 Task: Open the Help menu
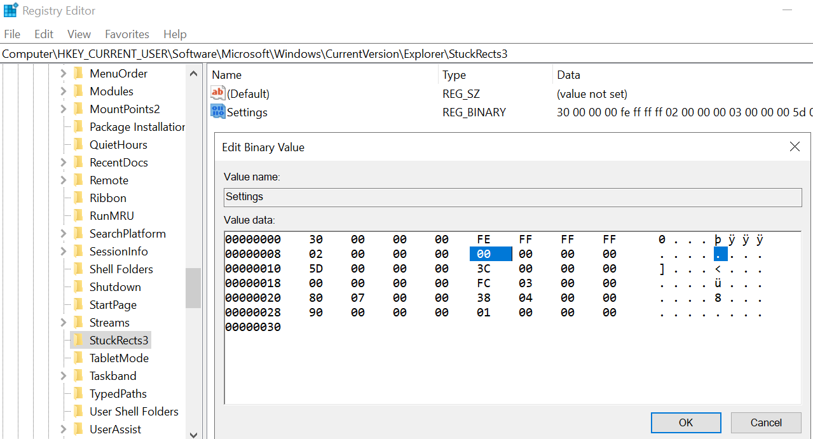pos(175,34)
